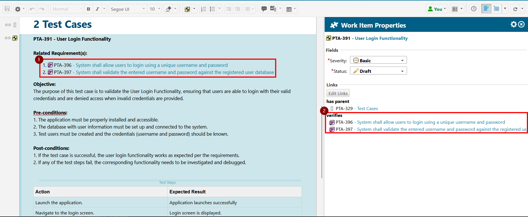This screenshot has width=528, height=217.
Task: Click the bulleted list icon
Action: pyautogui.click(x=212, y=9)
